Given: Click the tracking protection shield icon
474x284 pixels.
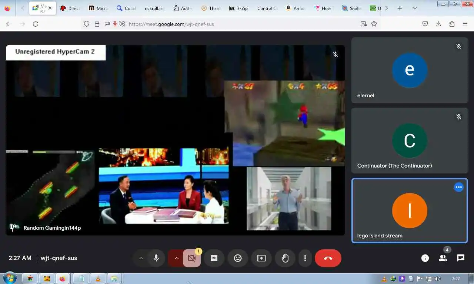Looking at the screenshot, I should [87, 24].
